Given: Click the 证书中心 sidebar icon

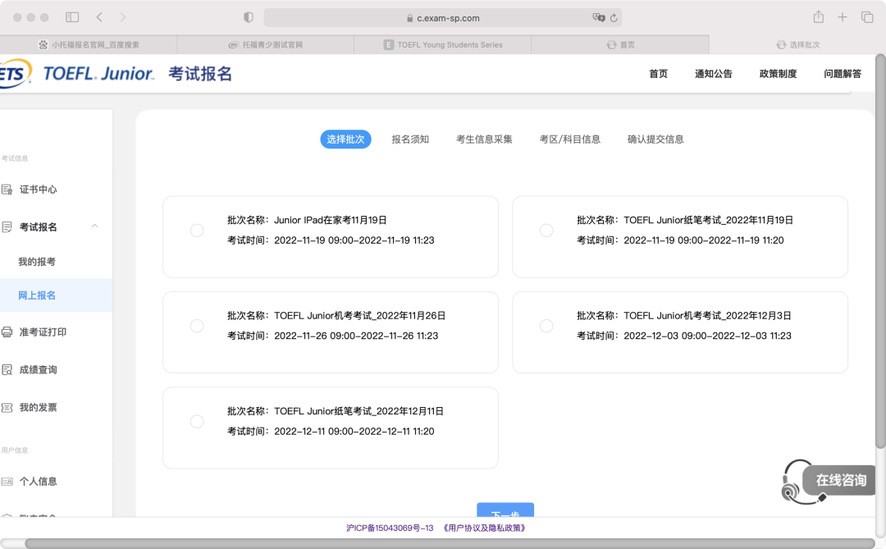Looking at the screenshot, I should [7, 190].
